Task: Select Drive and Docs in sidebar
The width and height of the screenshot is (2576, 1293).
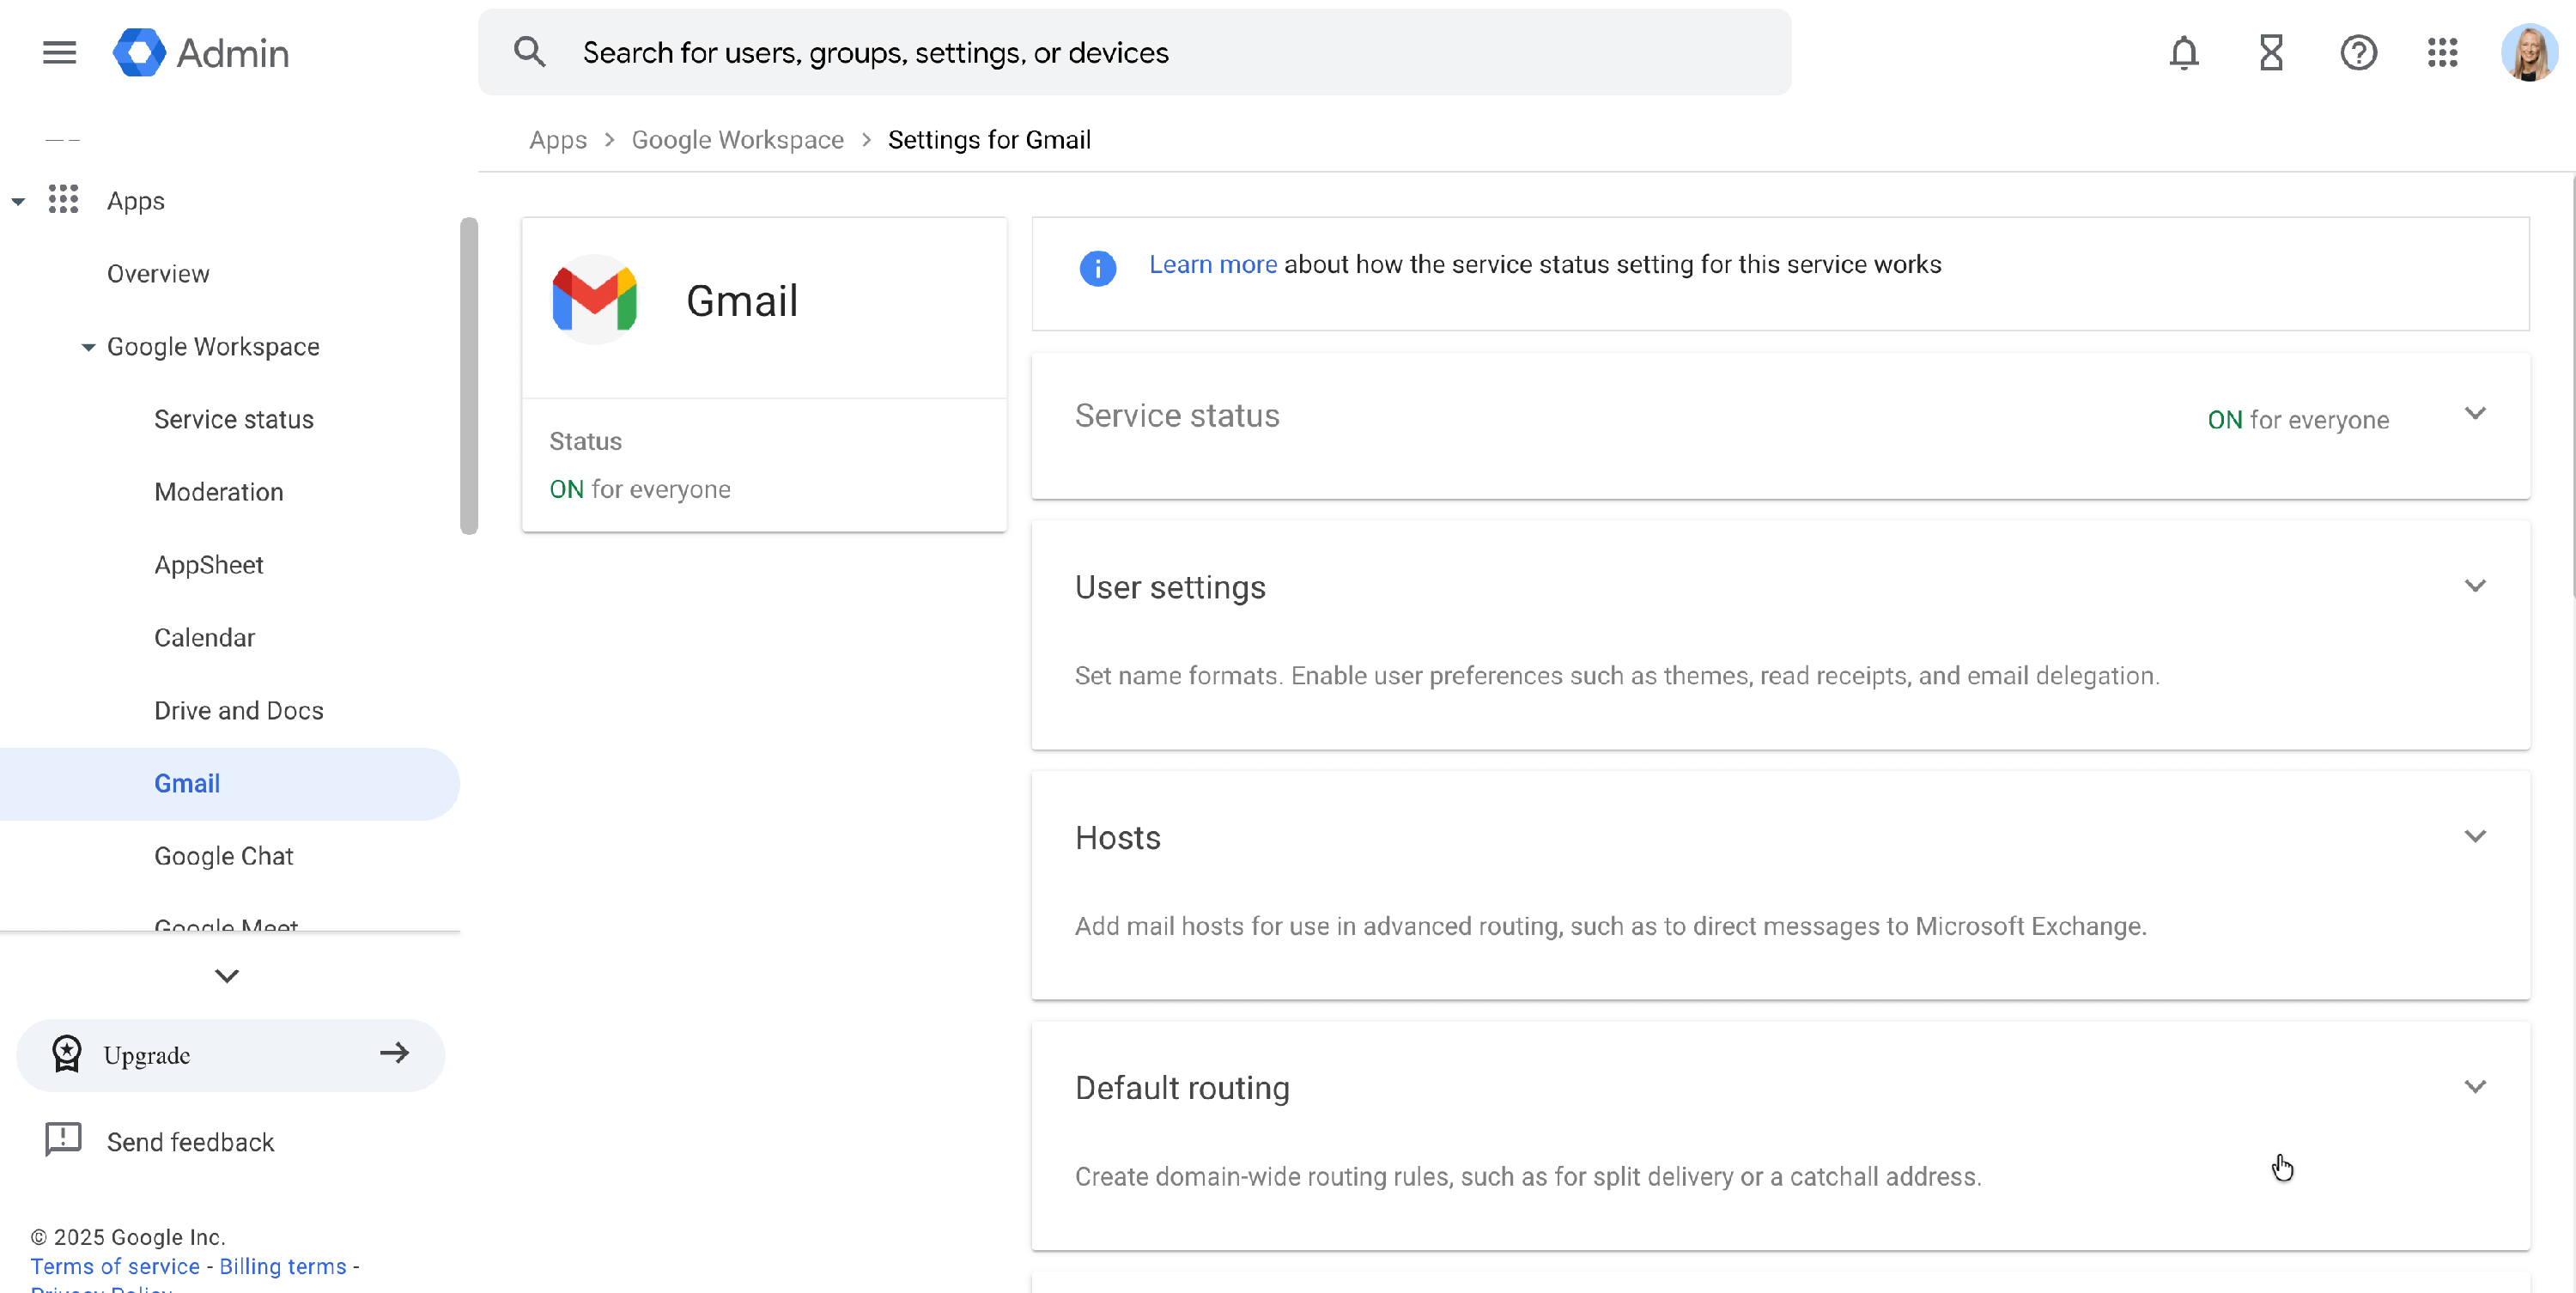Action: pyautogui.click(x=238, y=710)
